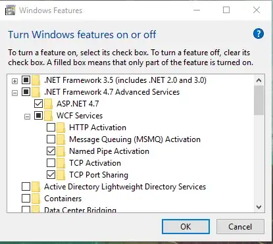Select the ASP.NET 4.7 folder icon
The height and width of the screenshot is (244, 273).
coord(48,104)
